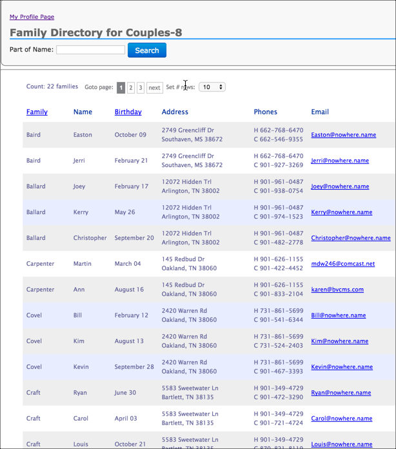
Task: Click the Bill@nowhere.name email link
Action: [x=339, y=315]
